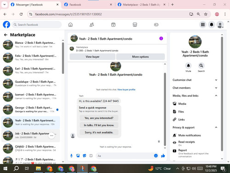
Task: Go back from Marketplace chat list
Action: click(x=6, y=35)
